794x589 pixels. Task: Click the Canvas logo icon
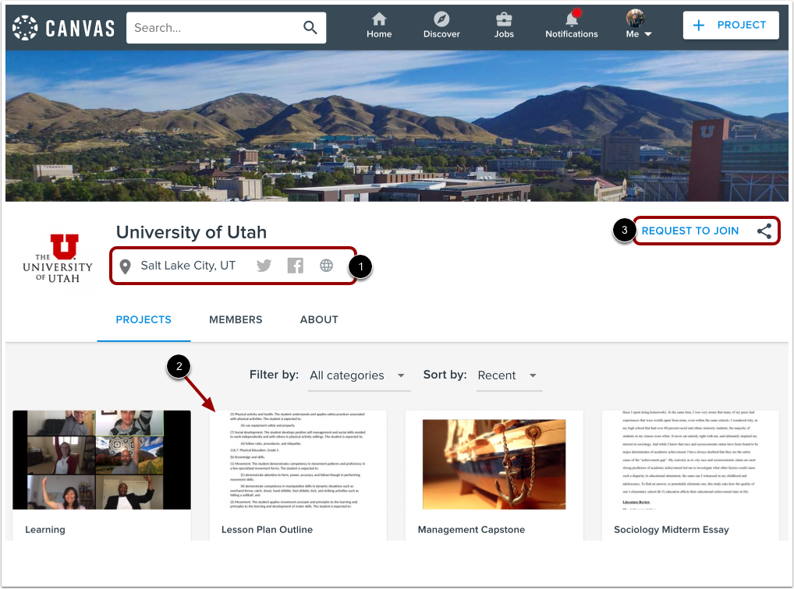24,26
